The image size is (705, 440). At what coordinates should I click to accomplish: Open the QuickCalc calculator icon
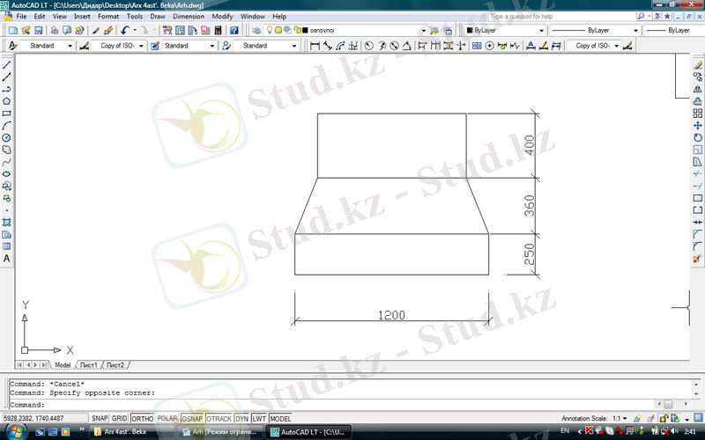coord(218,30)
